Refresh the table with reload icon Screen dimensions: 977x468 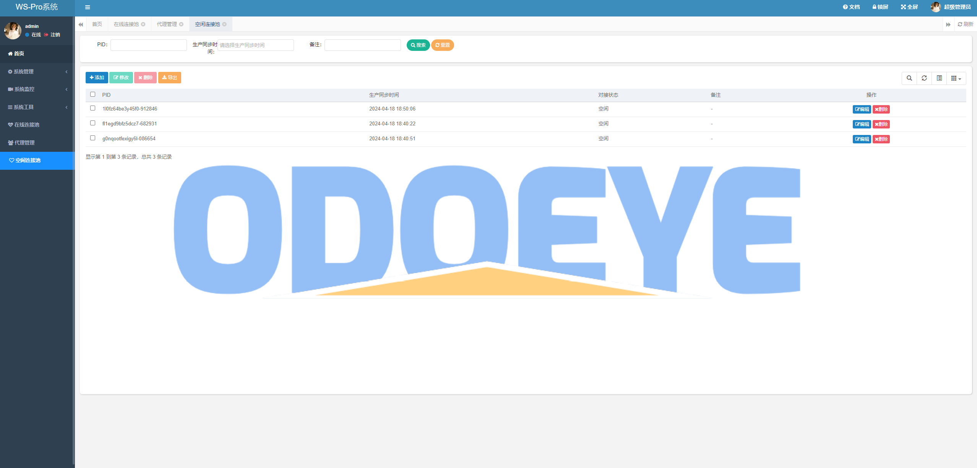click(x=924, y=78)
